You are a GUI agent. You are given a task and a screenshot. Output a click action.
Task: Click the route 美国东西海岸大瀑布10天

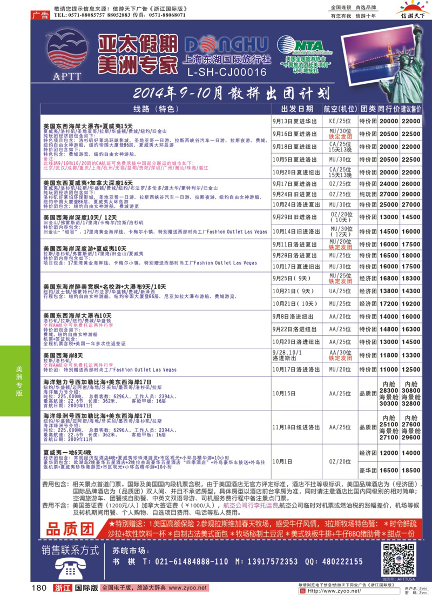pyautogui.click(x=77, y=316)
